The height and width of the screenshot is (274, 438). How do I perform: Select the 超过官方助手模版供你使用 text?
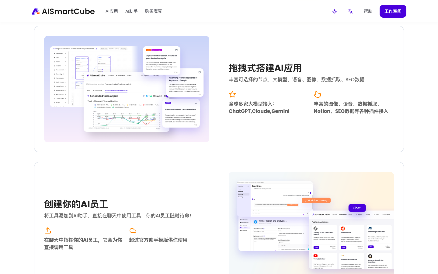(x=158, y=240)
